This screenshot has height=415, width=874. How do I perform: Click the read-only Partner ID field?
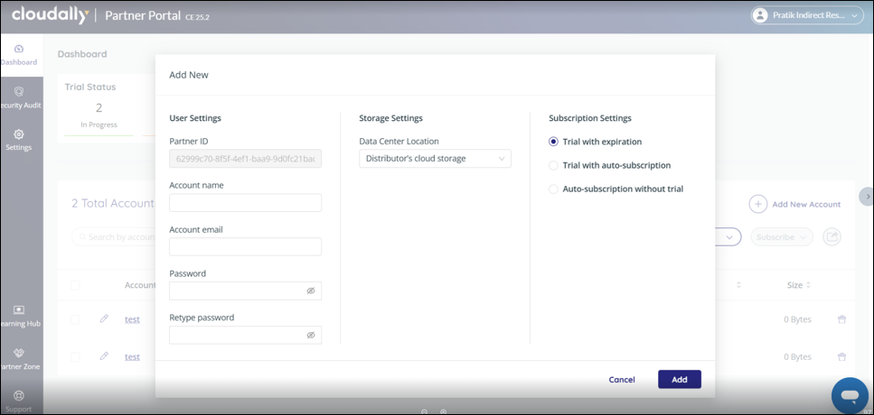[x=245, y=159]
